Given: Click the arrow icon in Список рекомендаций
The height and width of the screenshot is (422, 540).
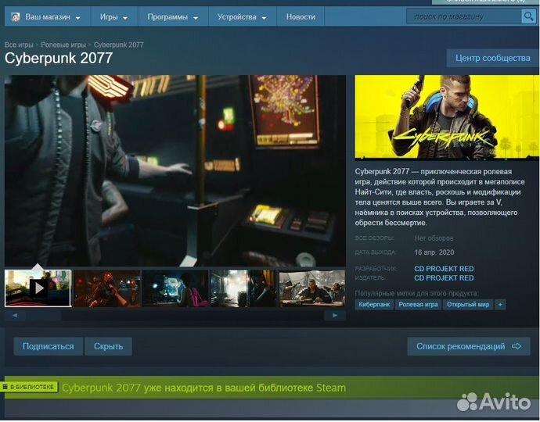Looking at the screenshot, I should tap(517, 346).
